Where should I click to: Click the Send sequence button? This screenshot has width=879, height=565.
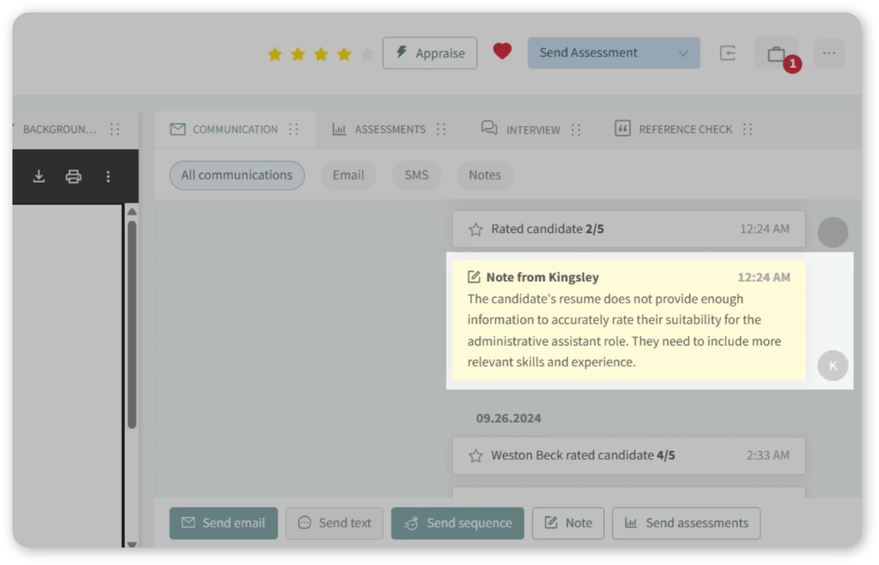[x=457, y=523]
